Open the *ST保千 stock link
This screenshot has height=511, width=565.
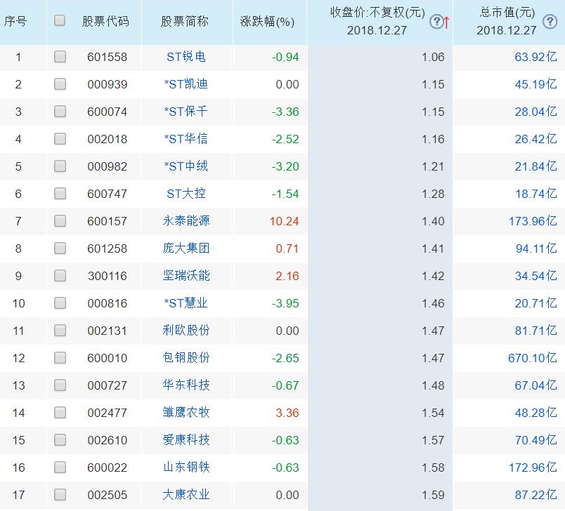(186, 112)
